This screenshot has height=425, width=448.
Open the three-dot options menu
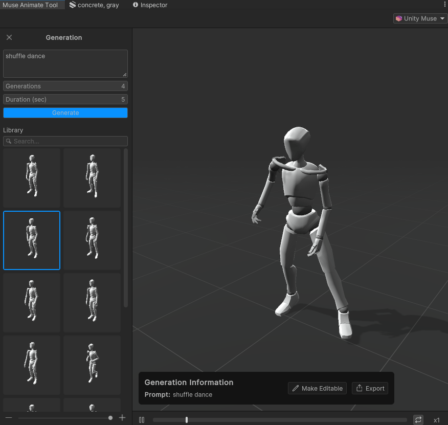coord(444,4)
